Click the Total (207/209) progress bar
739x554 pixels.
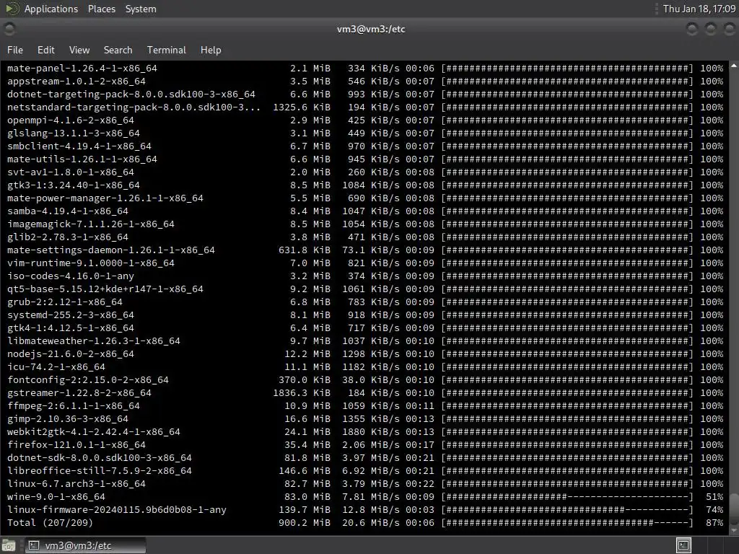567,522
